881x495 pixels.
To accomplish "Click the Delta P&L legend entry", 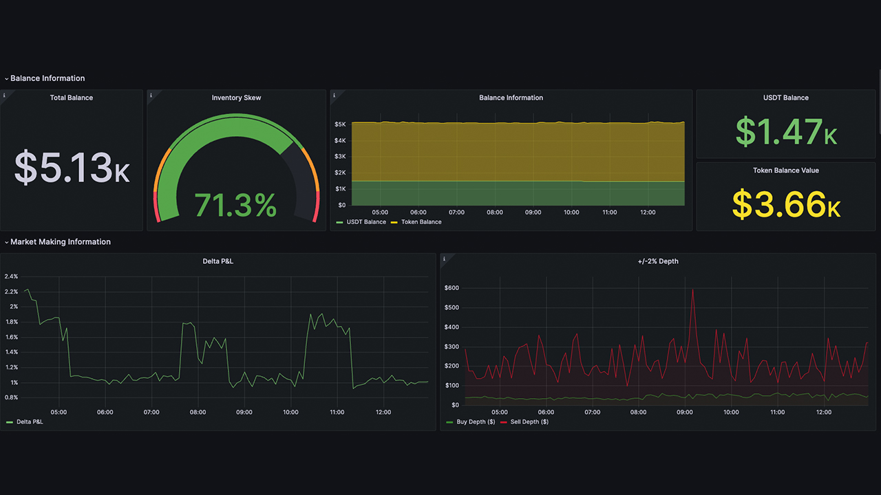I will click(30, 421).
